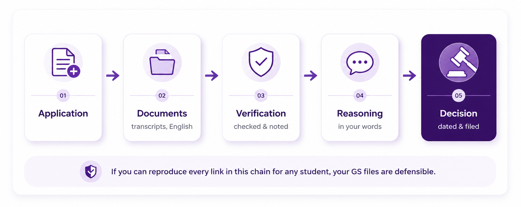This screenshot has height=207, width=521.
Task: Select the 02 step number badge
Action: 162,95
